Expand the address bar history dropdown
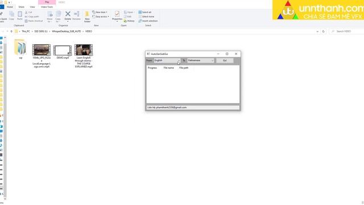364x205 pixels. [317, 31]
